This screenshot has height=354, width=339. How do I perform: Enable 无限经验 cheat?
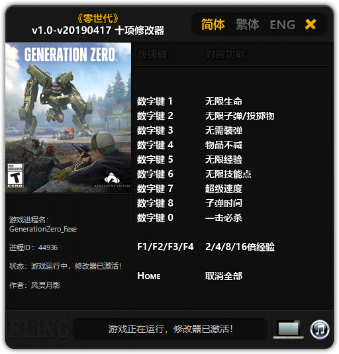[224, 159]
